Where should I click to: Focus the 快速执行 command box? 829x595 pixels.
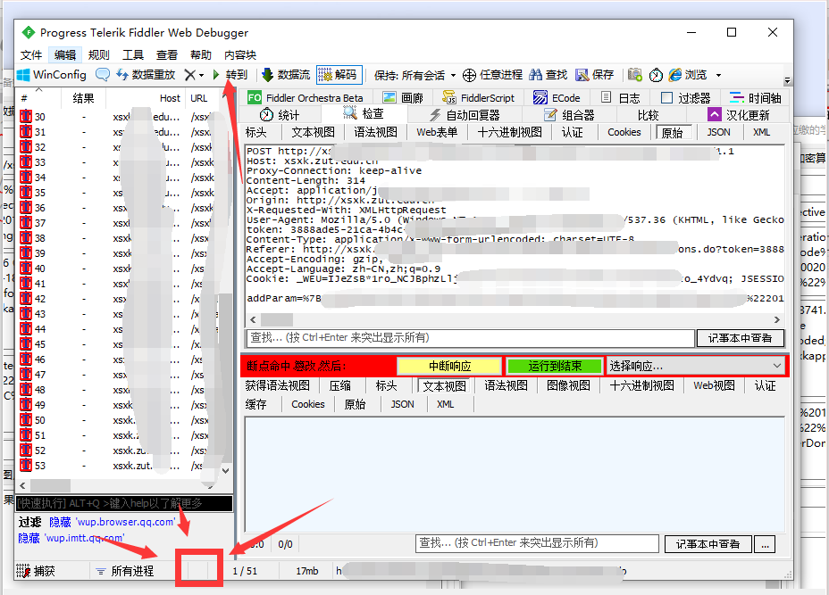[x=124, y=503]
